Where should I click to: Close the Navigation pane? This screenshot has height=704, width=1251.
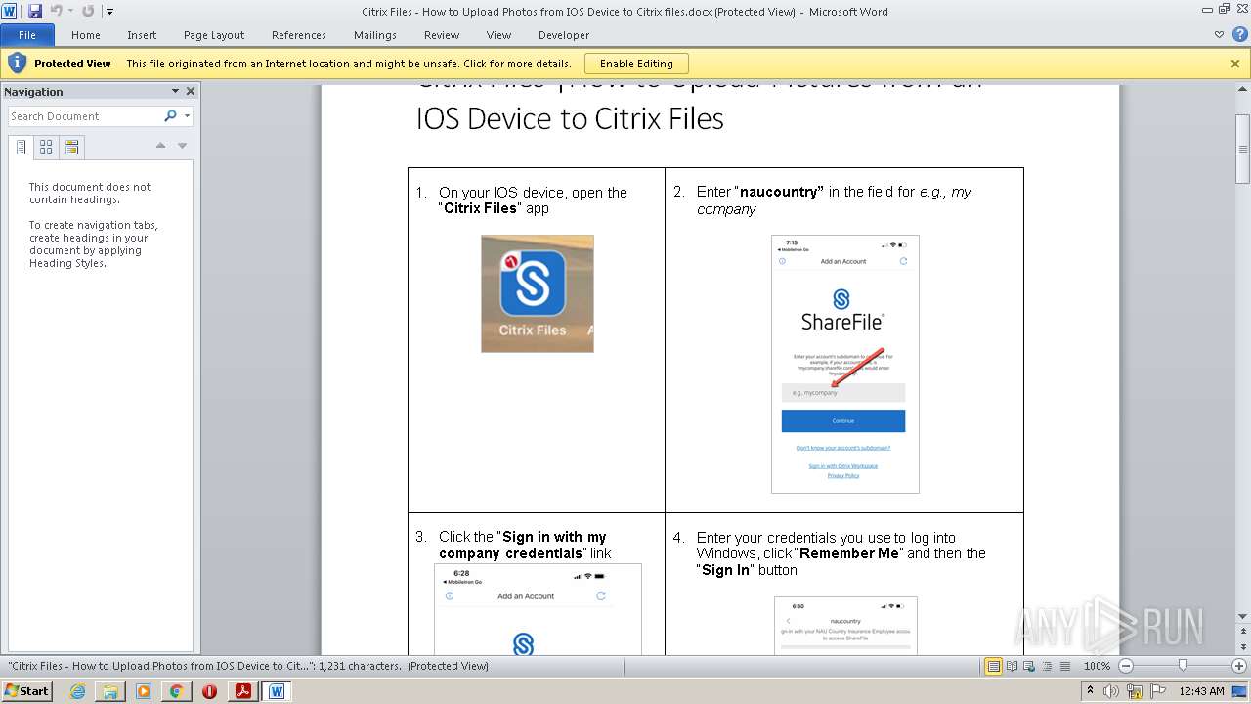pos(191,91)
